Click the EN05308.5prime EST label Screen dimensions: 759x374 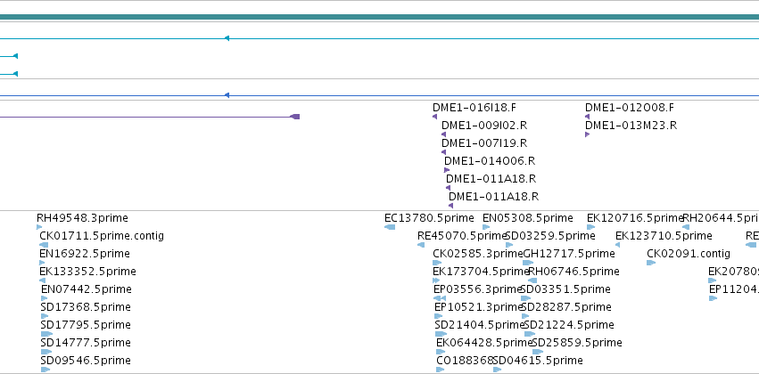click(528, 218)
